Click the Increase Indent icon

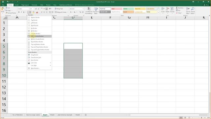point(52,12)
